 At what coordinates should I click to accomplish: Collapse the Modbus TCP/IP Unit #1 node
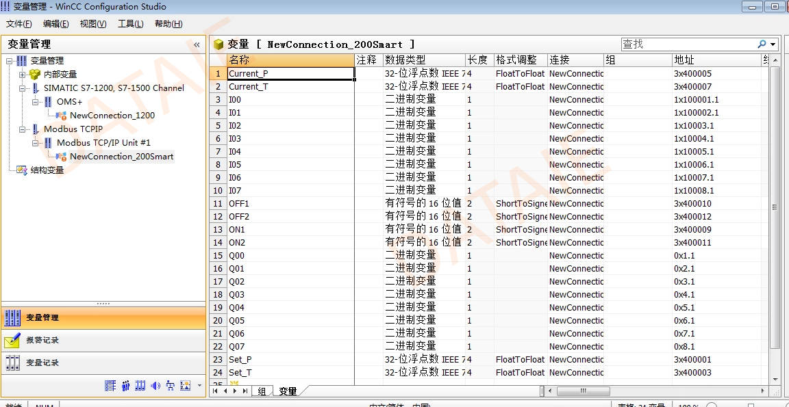pyautogui.click(x=35, y=143)
